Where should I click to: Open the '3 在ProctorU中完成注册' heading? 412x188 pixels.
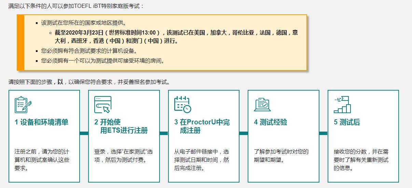click(202, 126)
